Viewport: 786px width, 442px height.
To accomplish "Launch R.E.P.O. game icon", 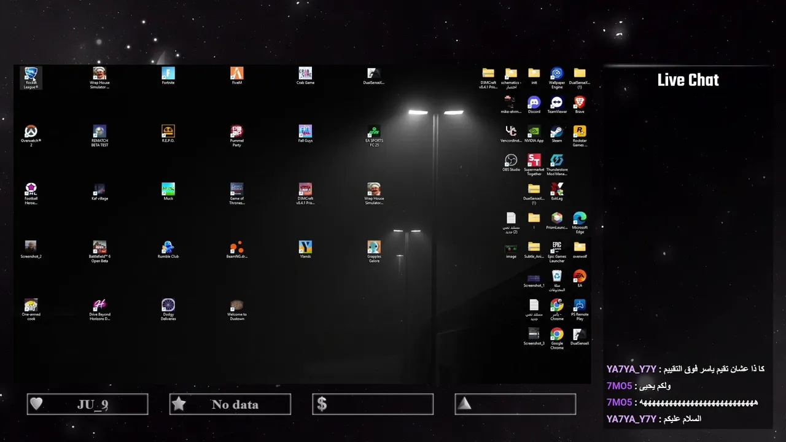I will pyautogui.click(x=168, y=134).
